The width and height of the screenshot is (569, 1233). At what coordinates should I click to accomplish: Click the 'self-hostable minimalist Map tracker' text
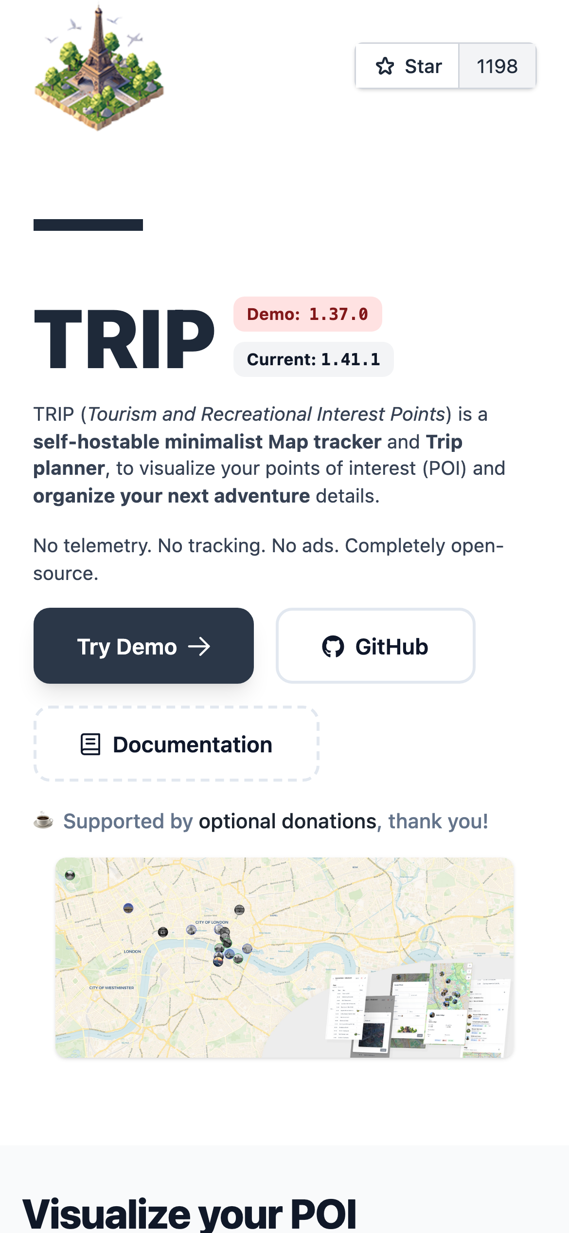click(207, 442)
